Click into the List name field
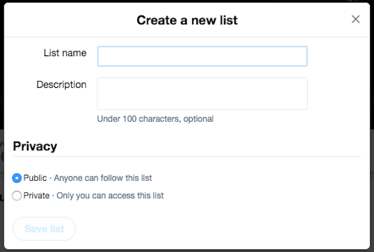374x252 pixels. [x=202, y=56]
